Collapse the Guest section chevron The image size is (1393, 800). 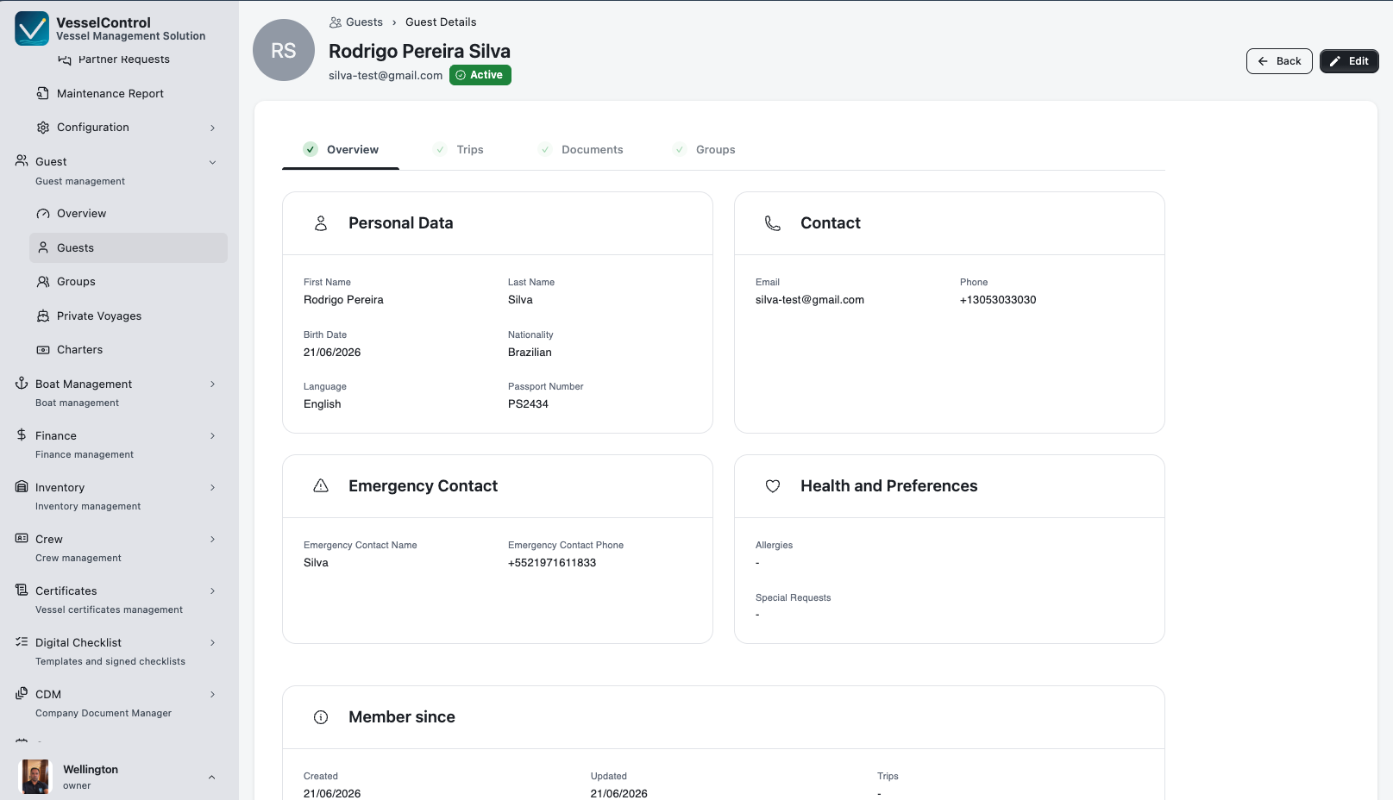point(212,162)
